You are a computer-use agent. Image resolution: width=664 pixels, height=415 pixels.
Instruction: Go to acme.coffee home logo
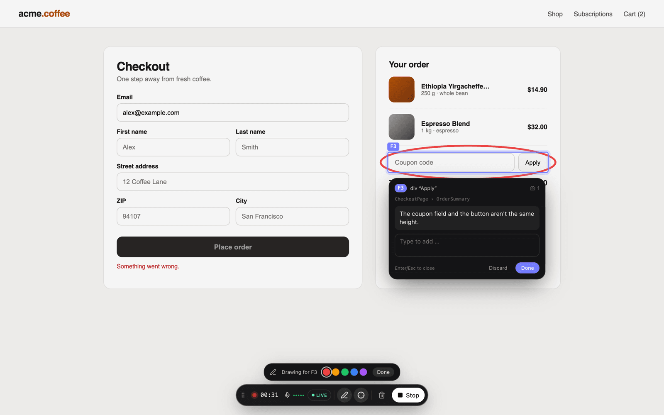44,14
